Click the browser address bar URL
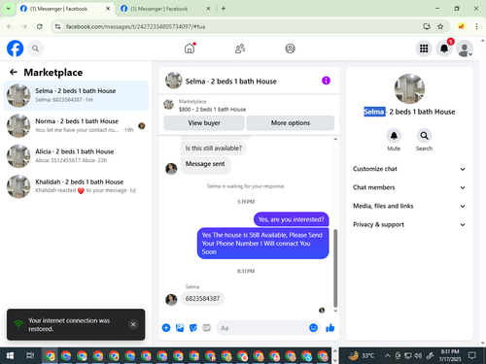The height and width of the screenshot is (364, 486). 135,26
